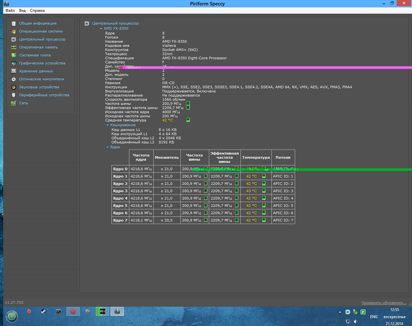The image size is (412, 326).
Task: Open the Системная плата section
Action: (x=35, y=55)
